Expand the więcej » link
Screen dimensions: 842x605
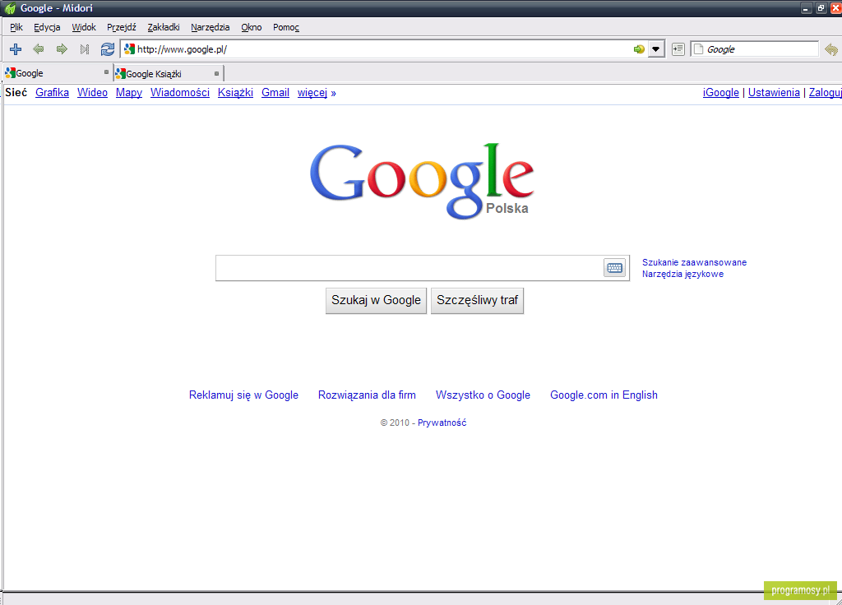coord(317,92)
